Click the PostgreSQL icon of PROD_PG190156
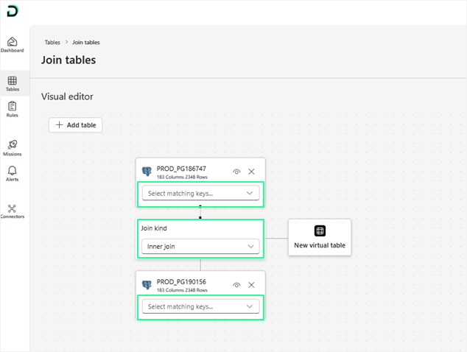Screen dimensions: 467x352 [x=147, y=285]
